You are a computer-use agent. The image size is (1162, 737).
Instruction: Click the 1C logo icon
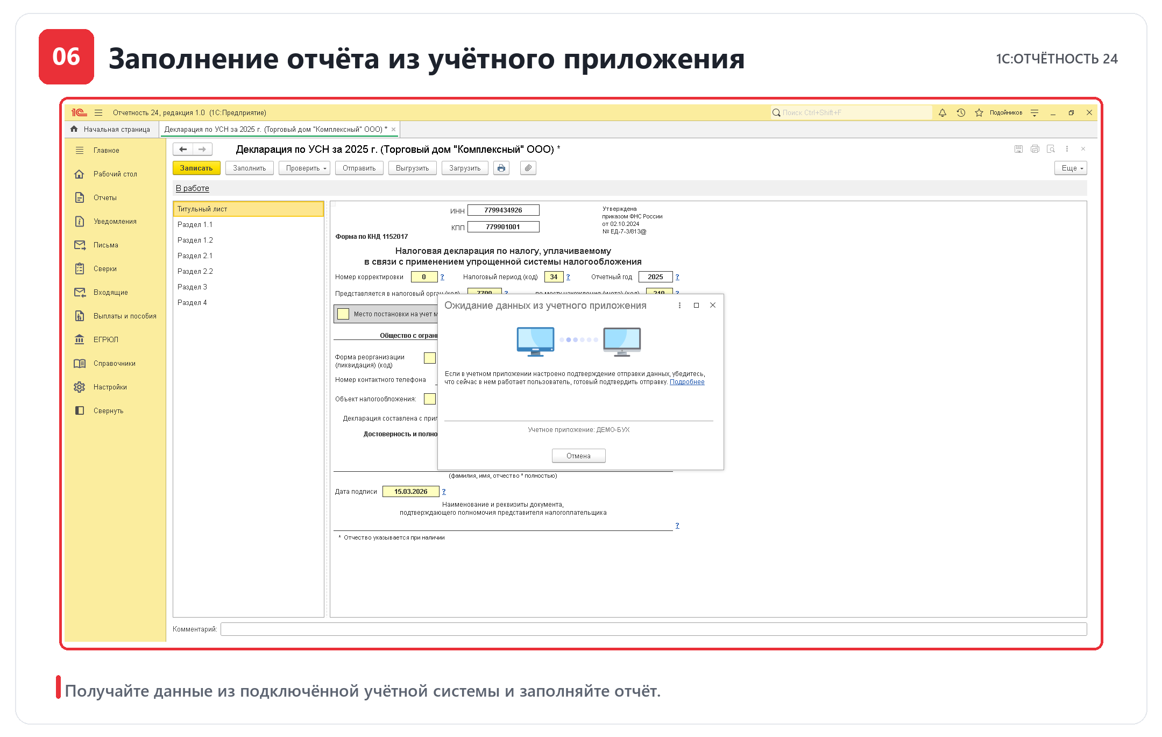point(79,112)
